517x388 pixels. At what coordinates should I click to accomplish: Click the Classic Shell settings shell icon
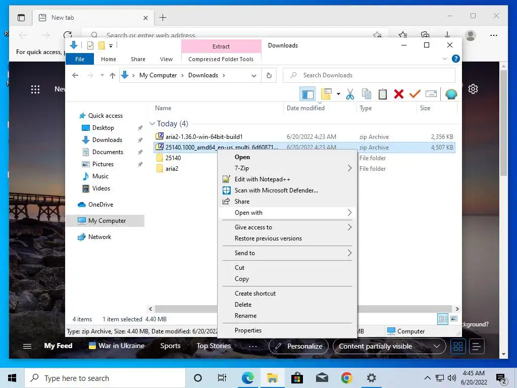pyautogui.click(x=451, y=94)
